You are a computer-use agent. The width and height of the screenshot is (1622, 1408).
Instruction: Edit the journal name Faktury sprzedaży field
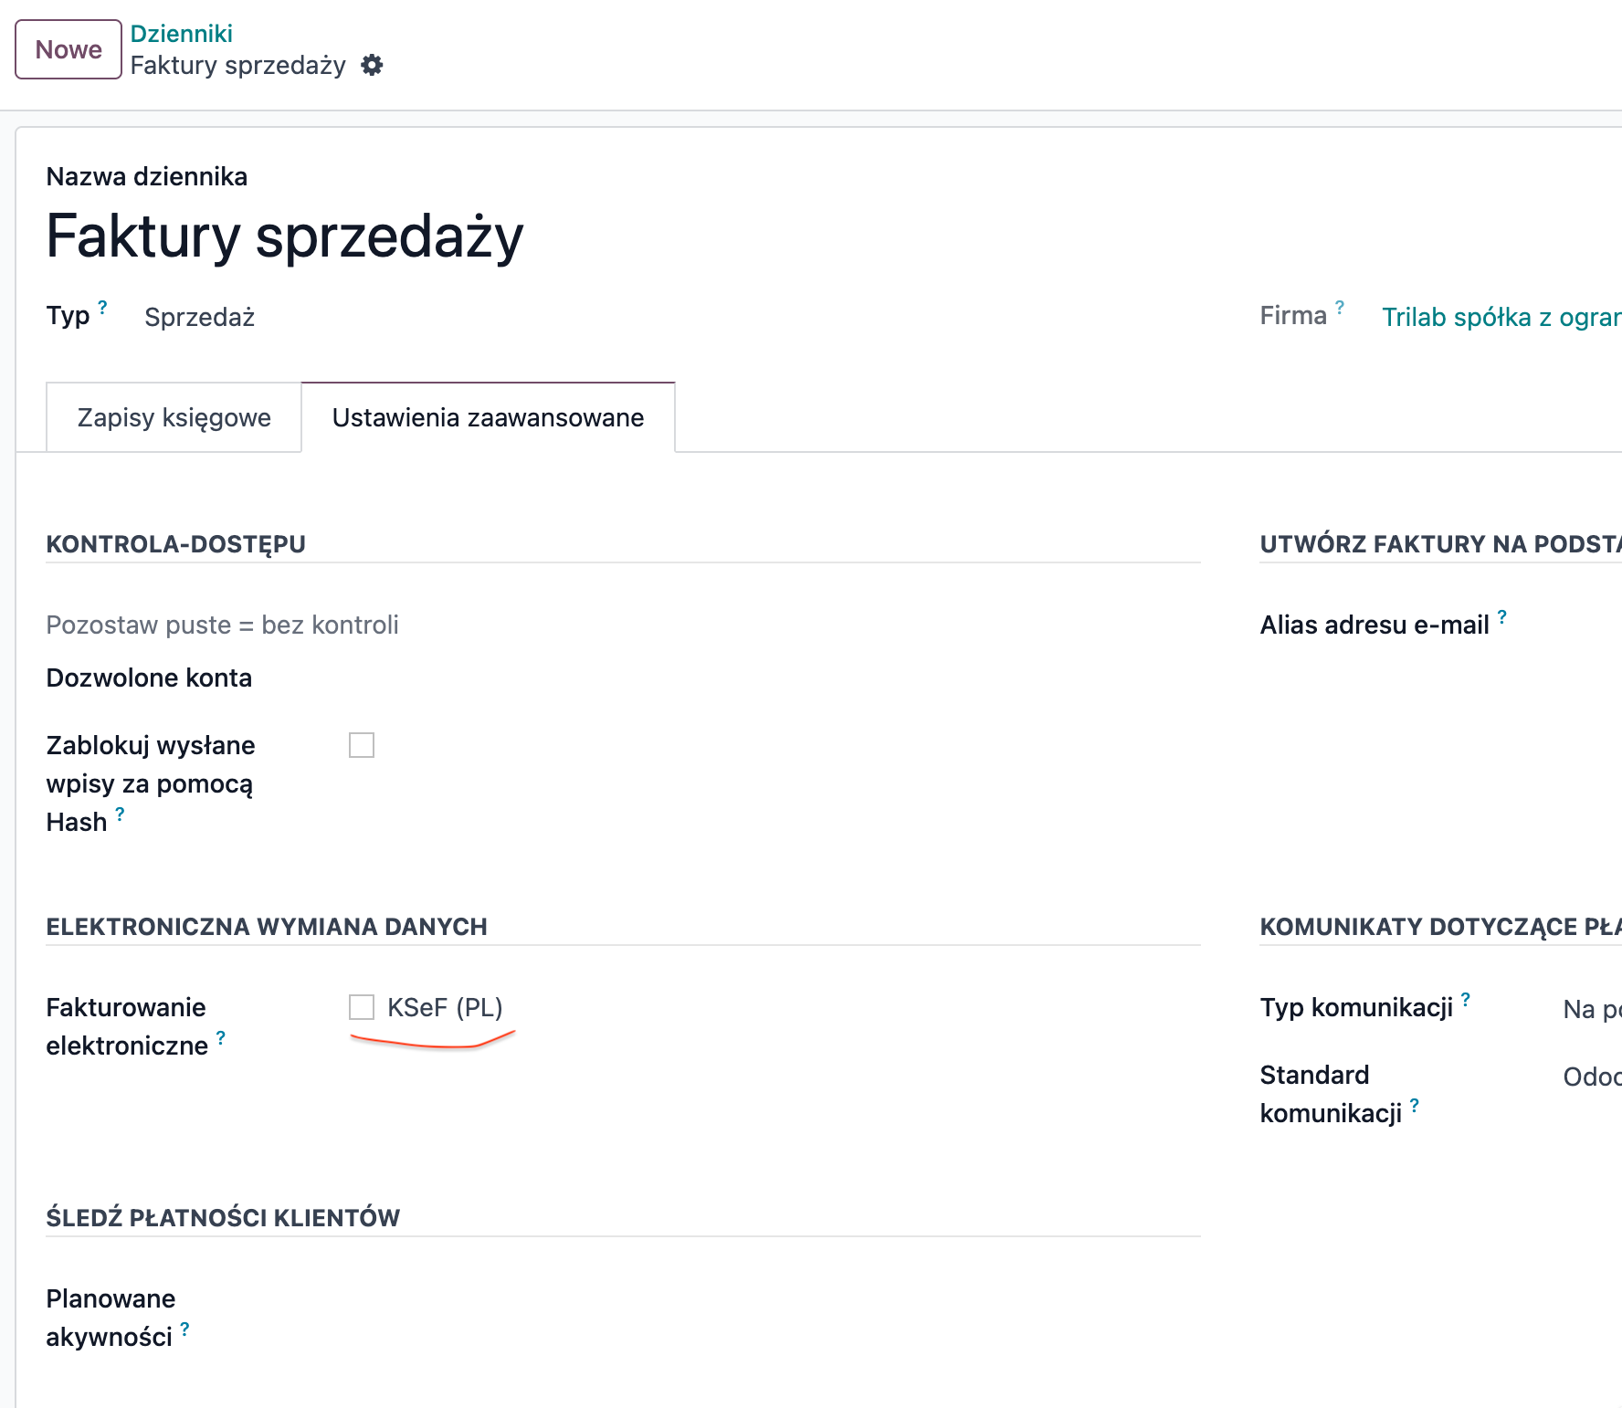coord(285,236)
